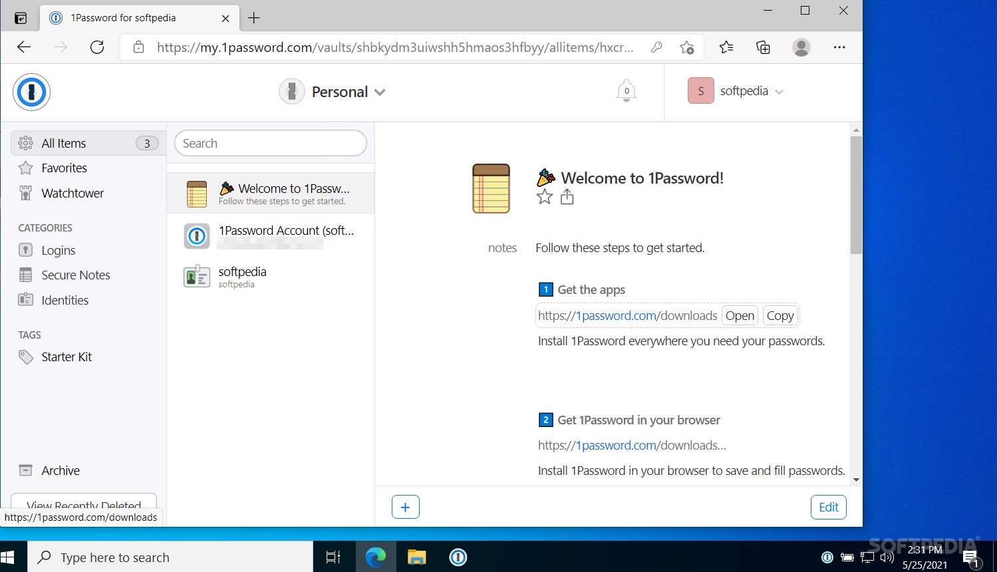Click the volume icon in the system tray
Screen dimensions: 997x572
click(887, 557)
